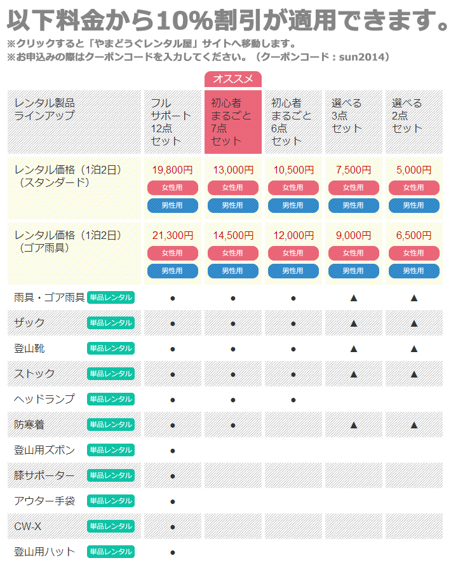
Task: Click the ヘッドランプ row label
Action: click(x=44, y=399)
